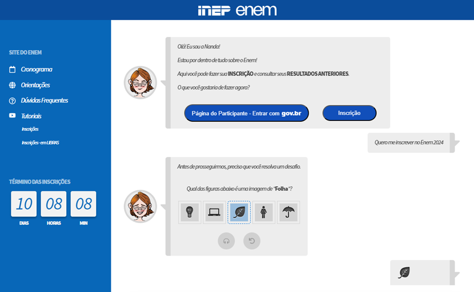474x292 pixels.
Task: Open the Tutoriais section
Action: (31, 116)
